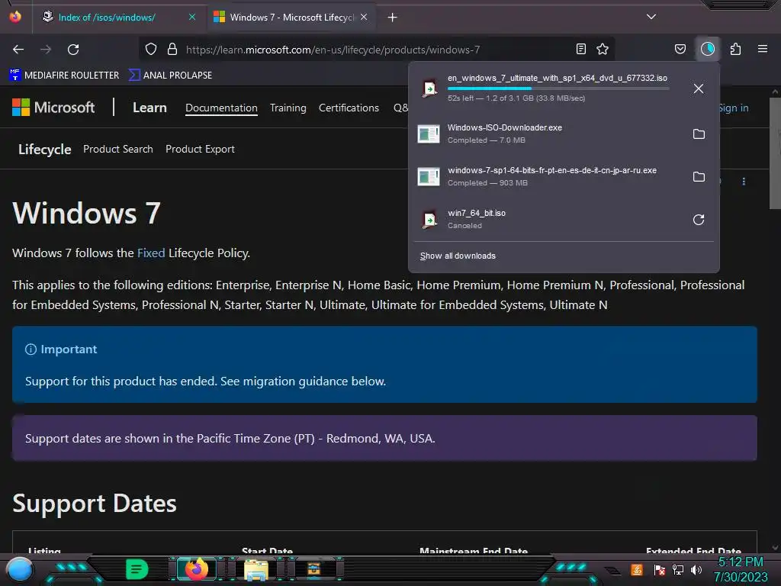Show Windows-ISO-Downloader.exe in folder

[x=699, y=134]
